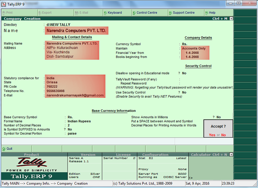Open the K: Keyboard menu
Screen dimensions: 258x188
[118, 12]
